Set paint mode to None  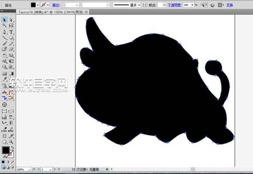point(12,162)
